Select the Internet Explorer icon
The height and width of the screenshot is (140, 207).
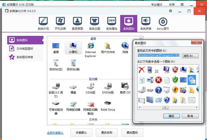90,50
